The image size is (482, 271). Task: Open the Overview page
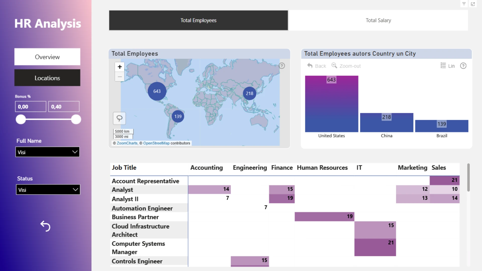point(47,57)
